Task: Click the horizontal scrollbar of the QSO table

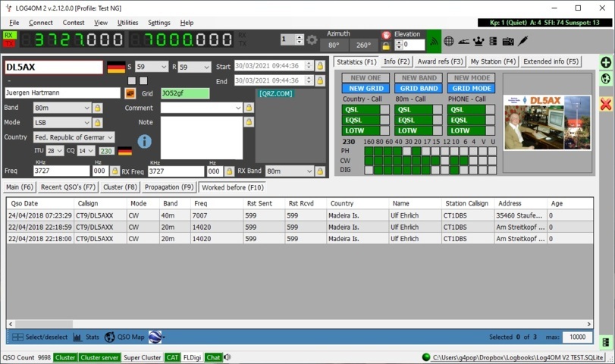Action: pyautogui.click(x=300, y=324)
